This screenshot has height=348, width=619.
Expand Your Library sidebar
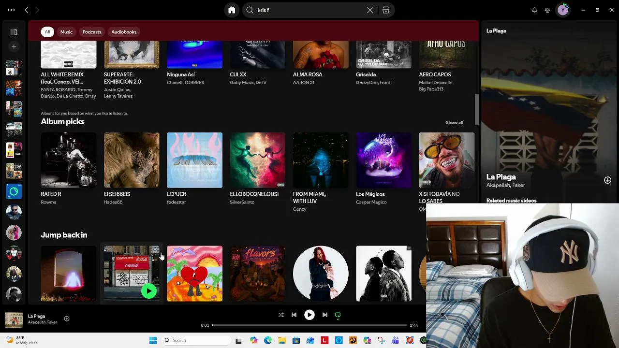[x=14, y=32]
